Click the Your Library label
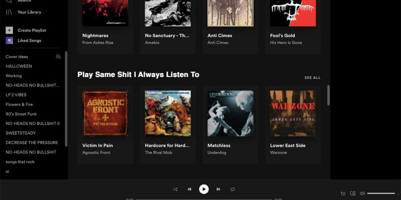This screenshot has height=200, width=401. tap(30, 12)
